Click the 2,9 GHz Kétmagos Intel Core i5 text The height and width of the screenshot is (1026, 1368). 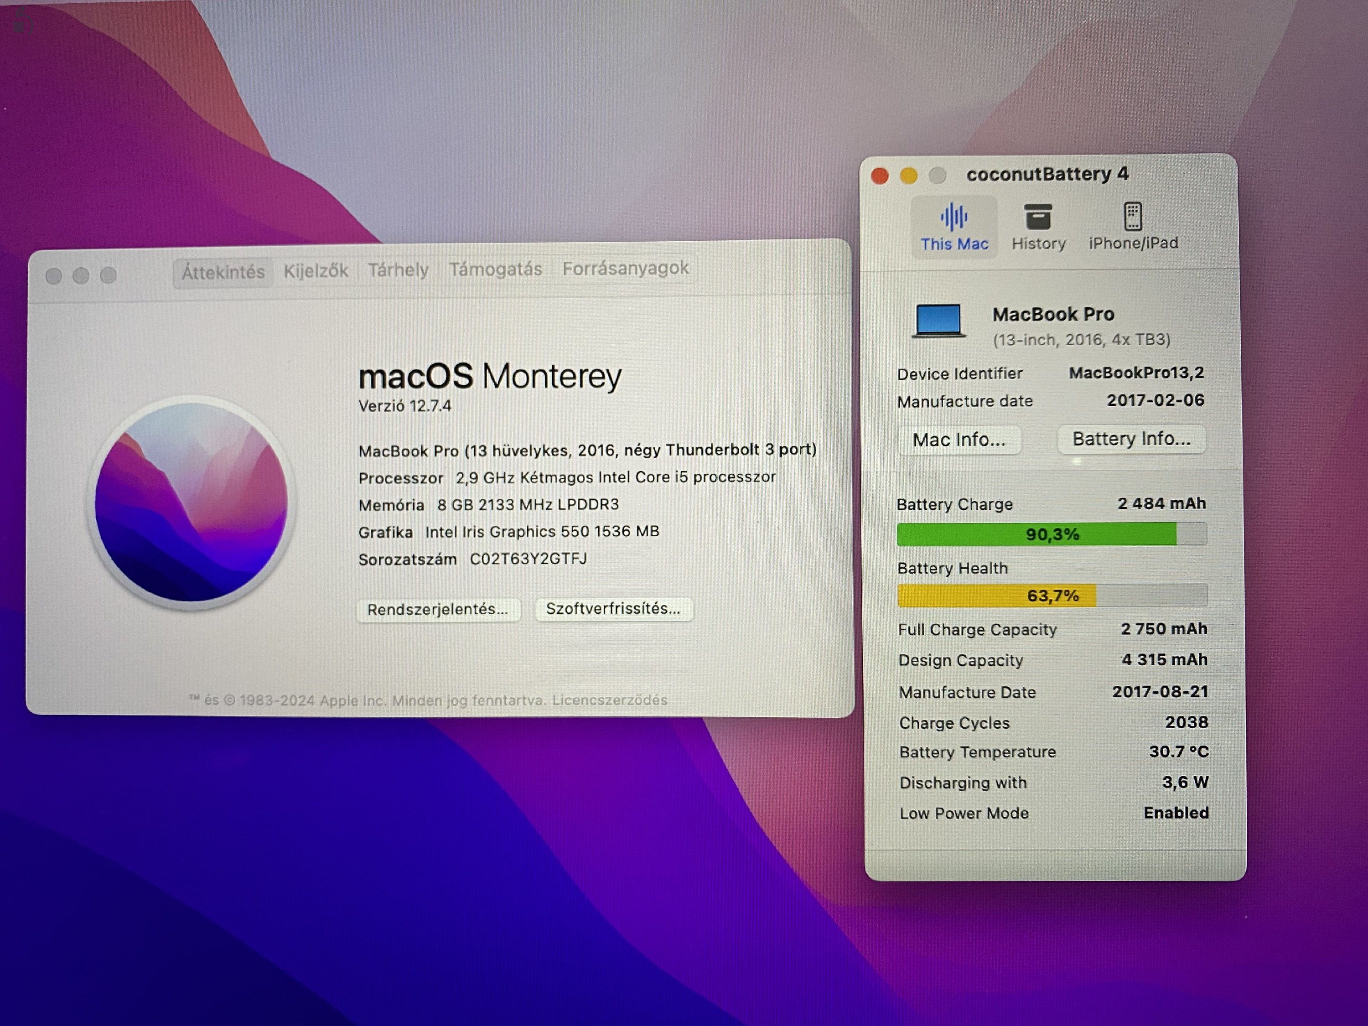pyautogui.click(x=615, y=477)
